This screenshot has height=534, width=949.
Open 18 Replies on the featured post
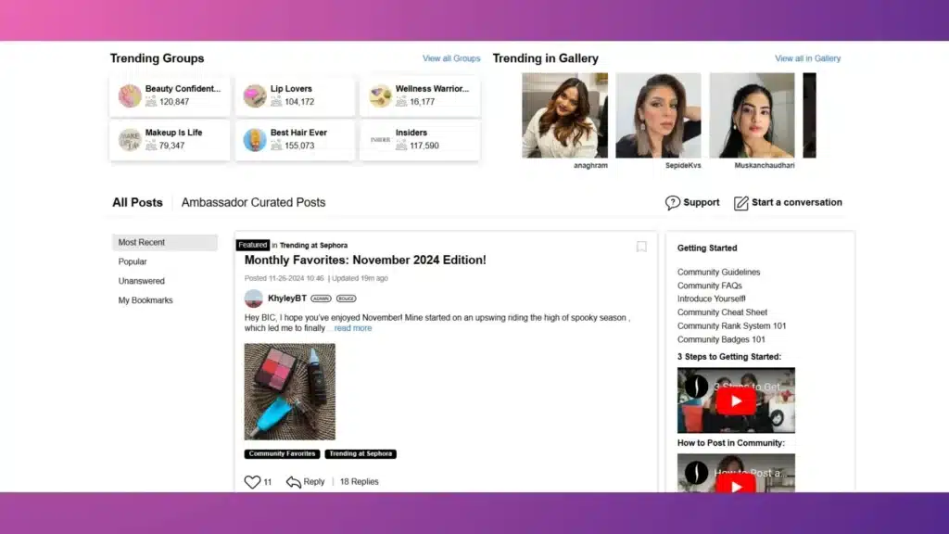pyautogui.click(x=358, y=481)
